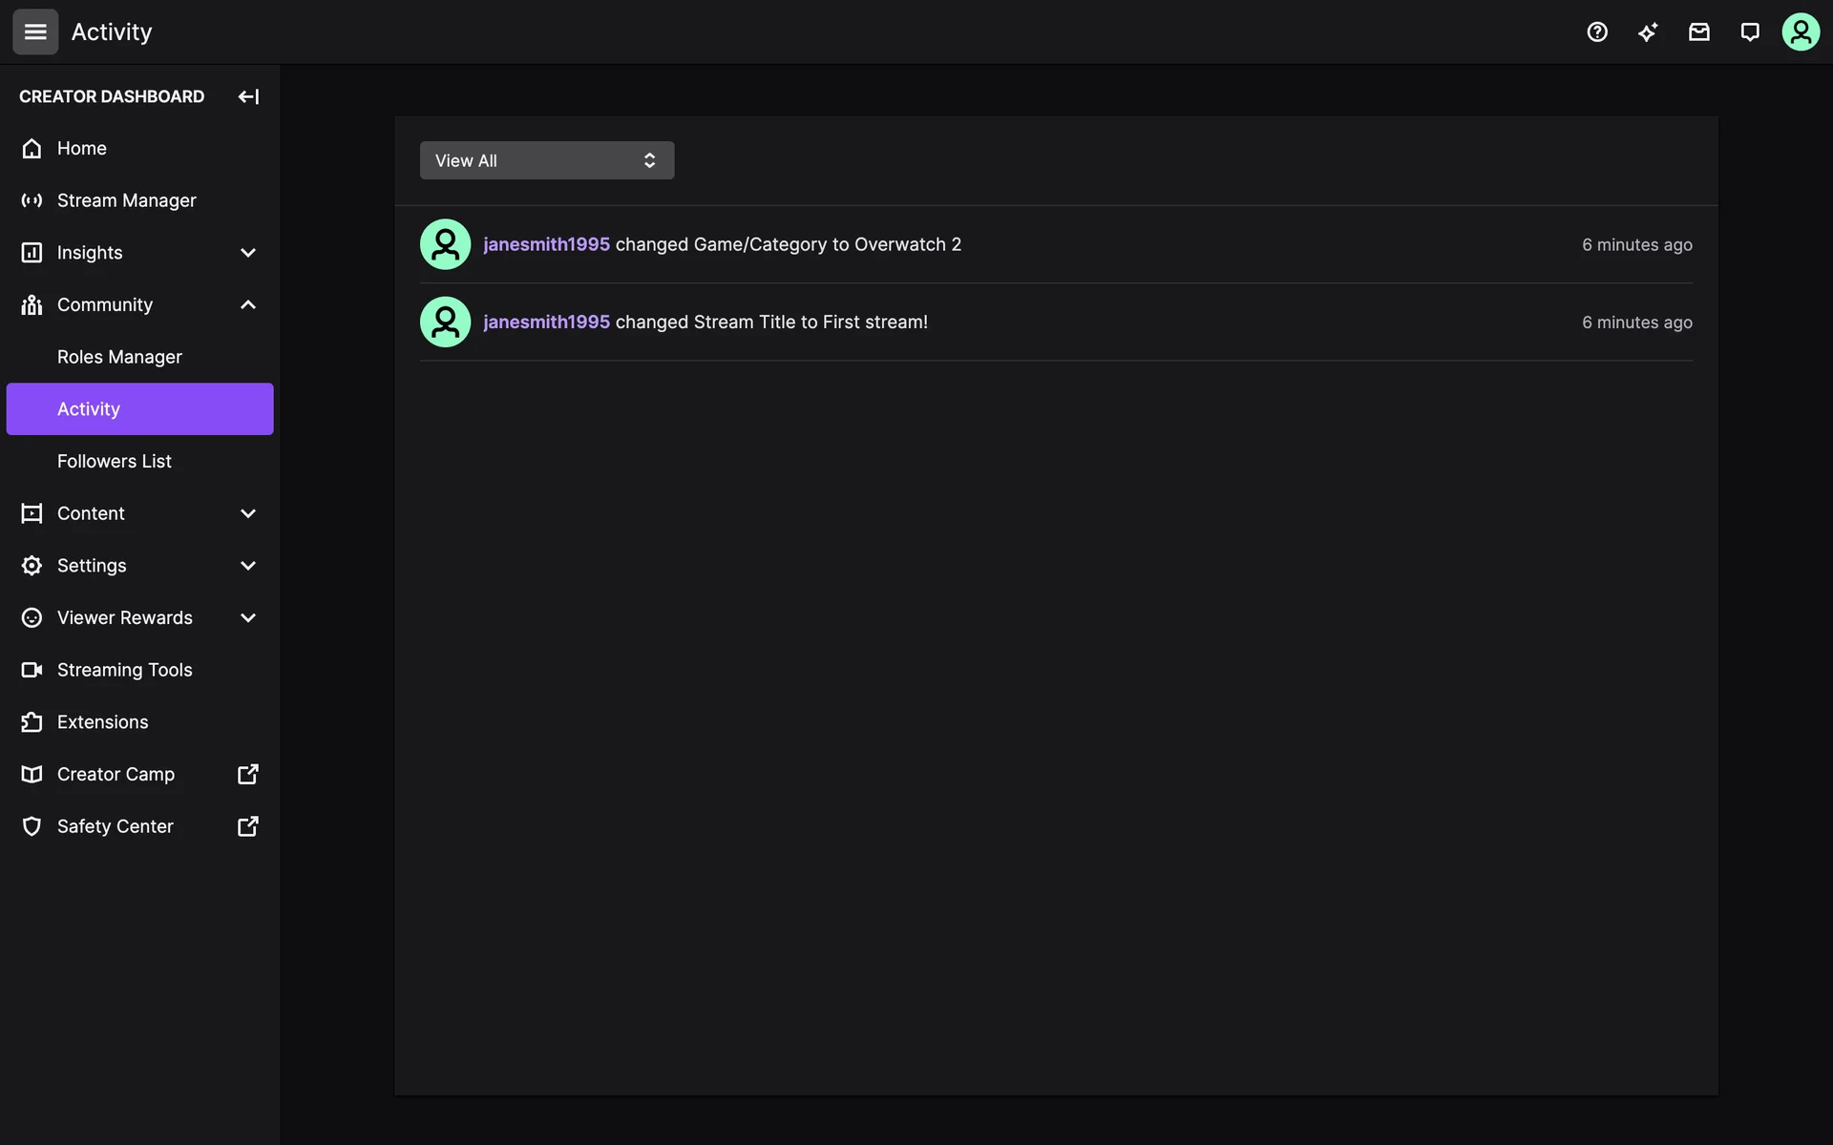Collapse the Community section
The width and height of the screenshot is (1833, 1145).
[x=247, y=304]
